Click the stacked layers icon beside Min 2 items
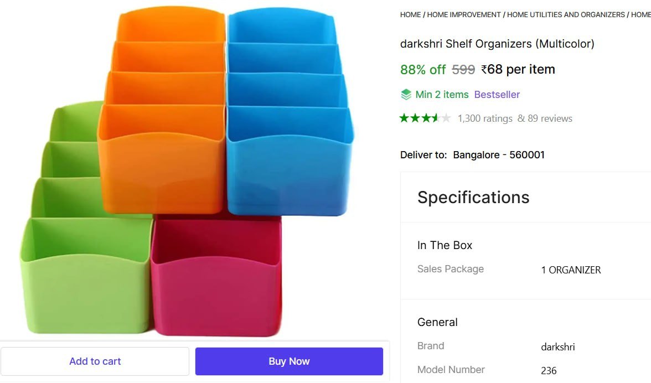 coord(406,95)
